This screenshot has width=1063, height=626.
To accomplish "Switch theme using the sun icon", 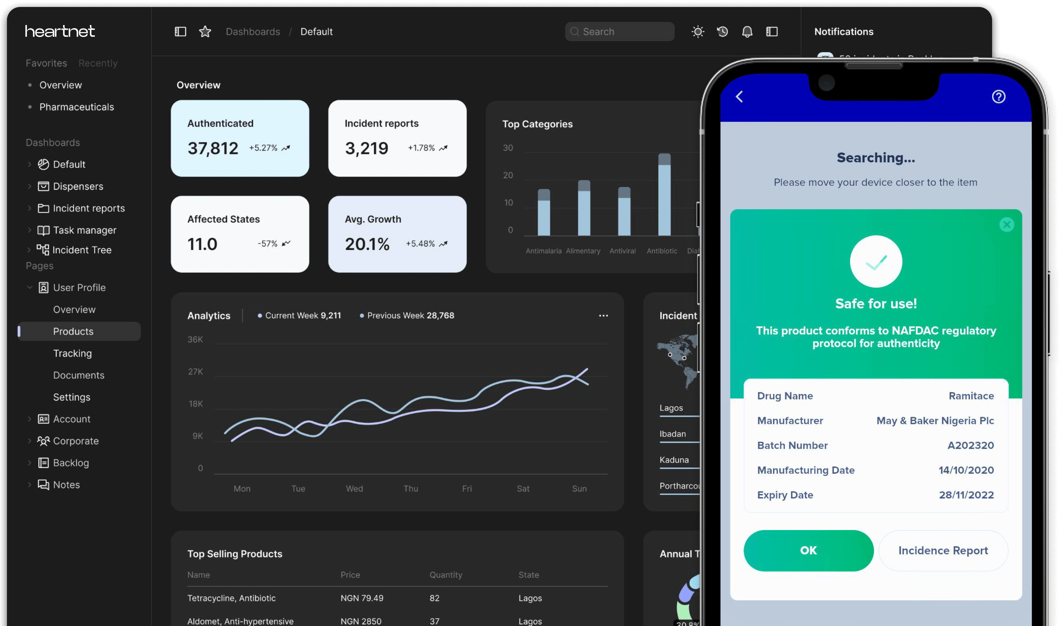I will [x=698, y=32].
